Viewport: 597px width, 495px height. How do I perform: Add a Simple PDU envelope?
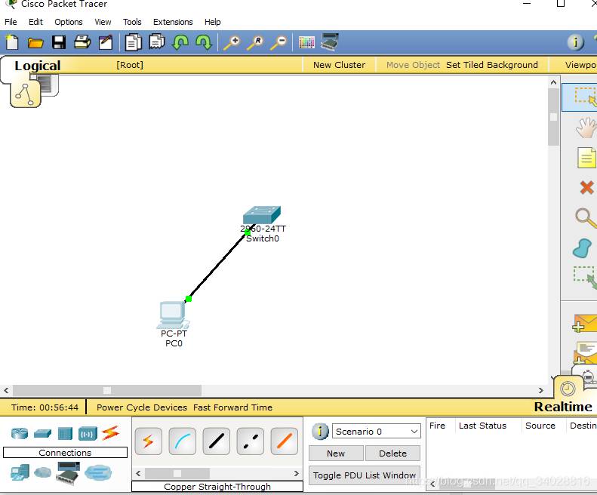pos(585,323)
